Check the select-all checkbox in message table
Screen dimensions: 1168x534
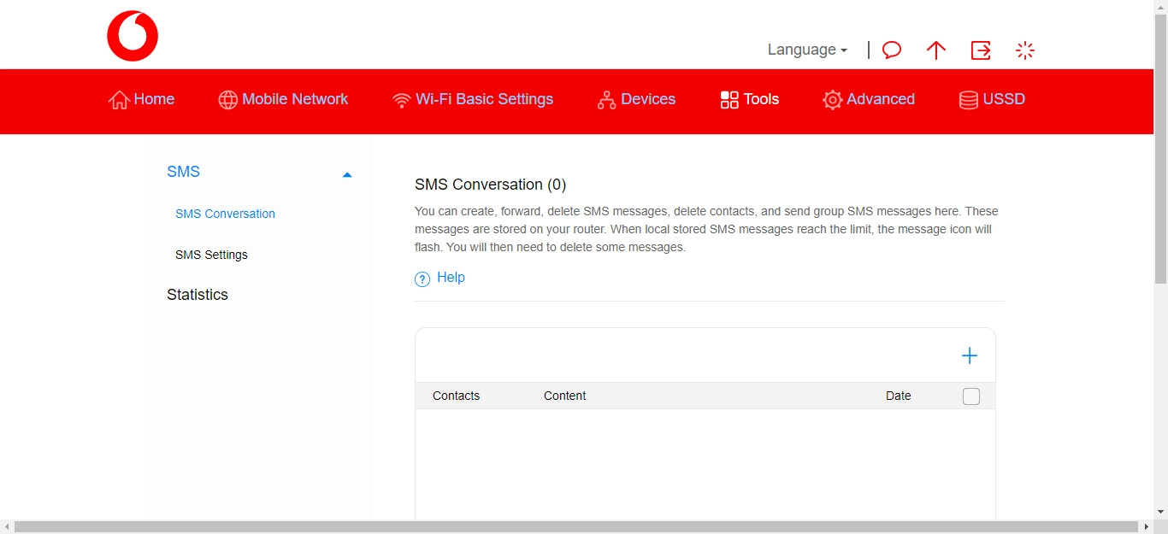coord(971,396)
